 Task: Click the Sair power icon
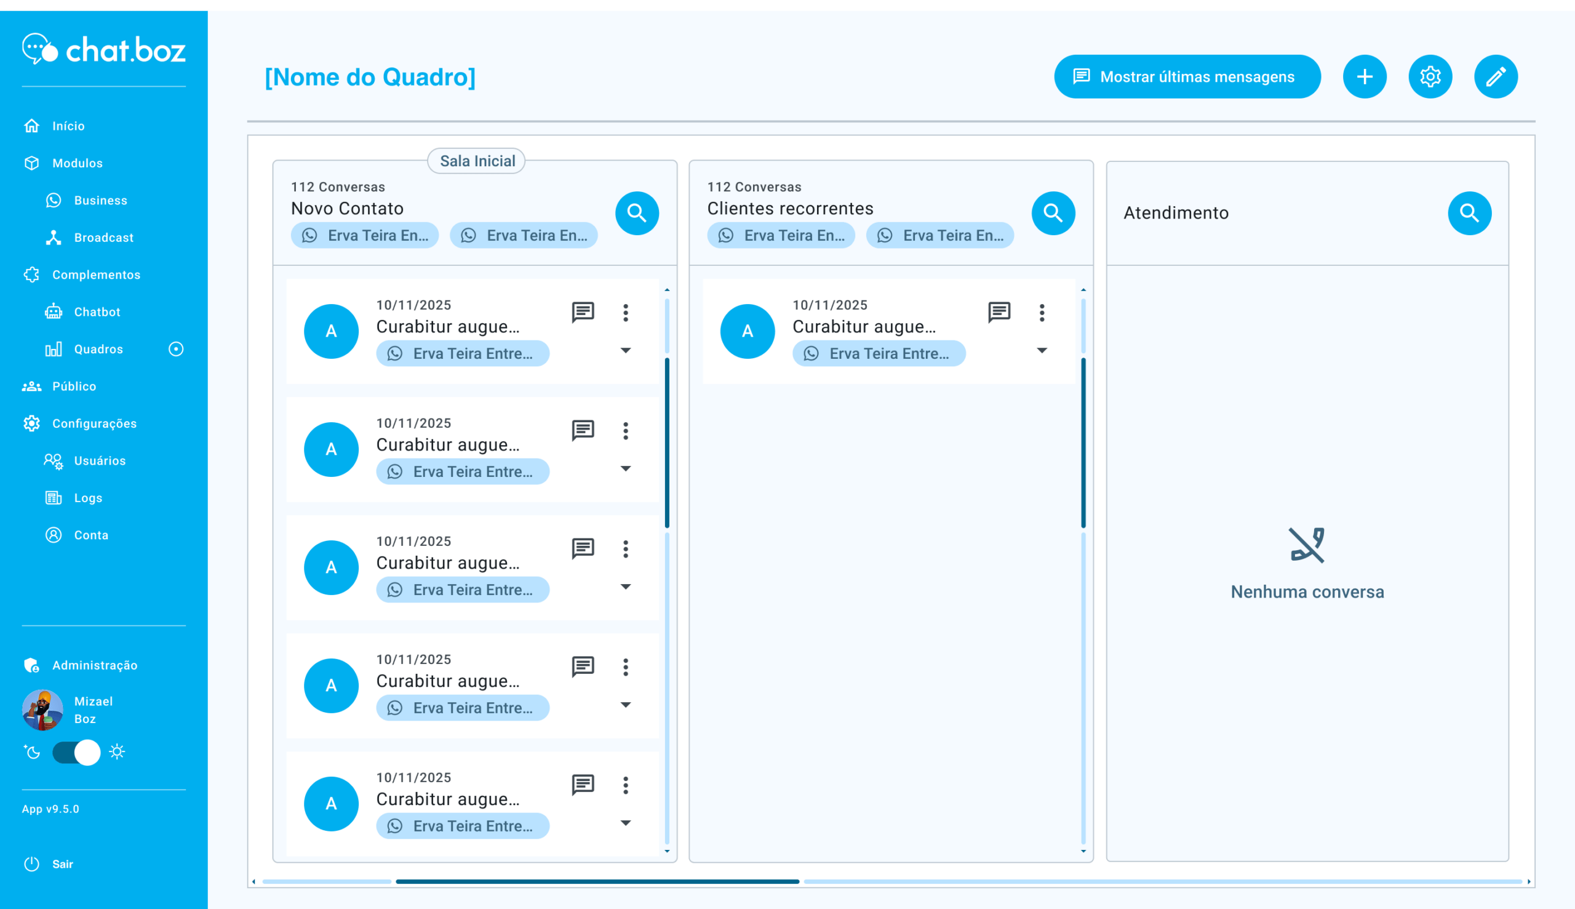pyautogui.click(x=32, y=863)
